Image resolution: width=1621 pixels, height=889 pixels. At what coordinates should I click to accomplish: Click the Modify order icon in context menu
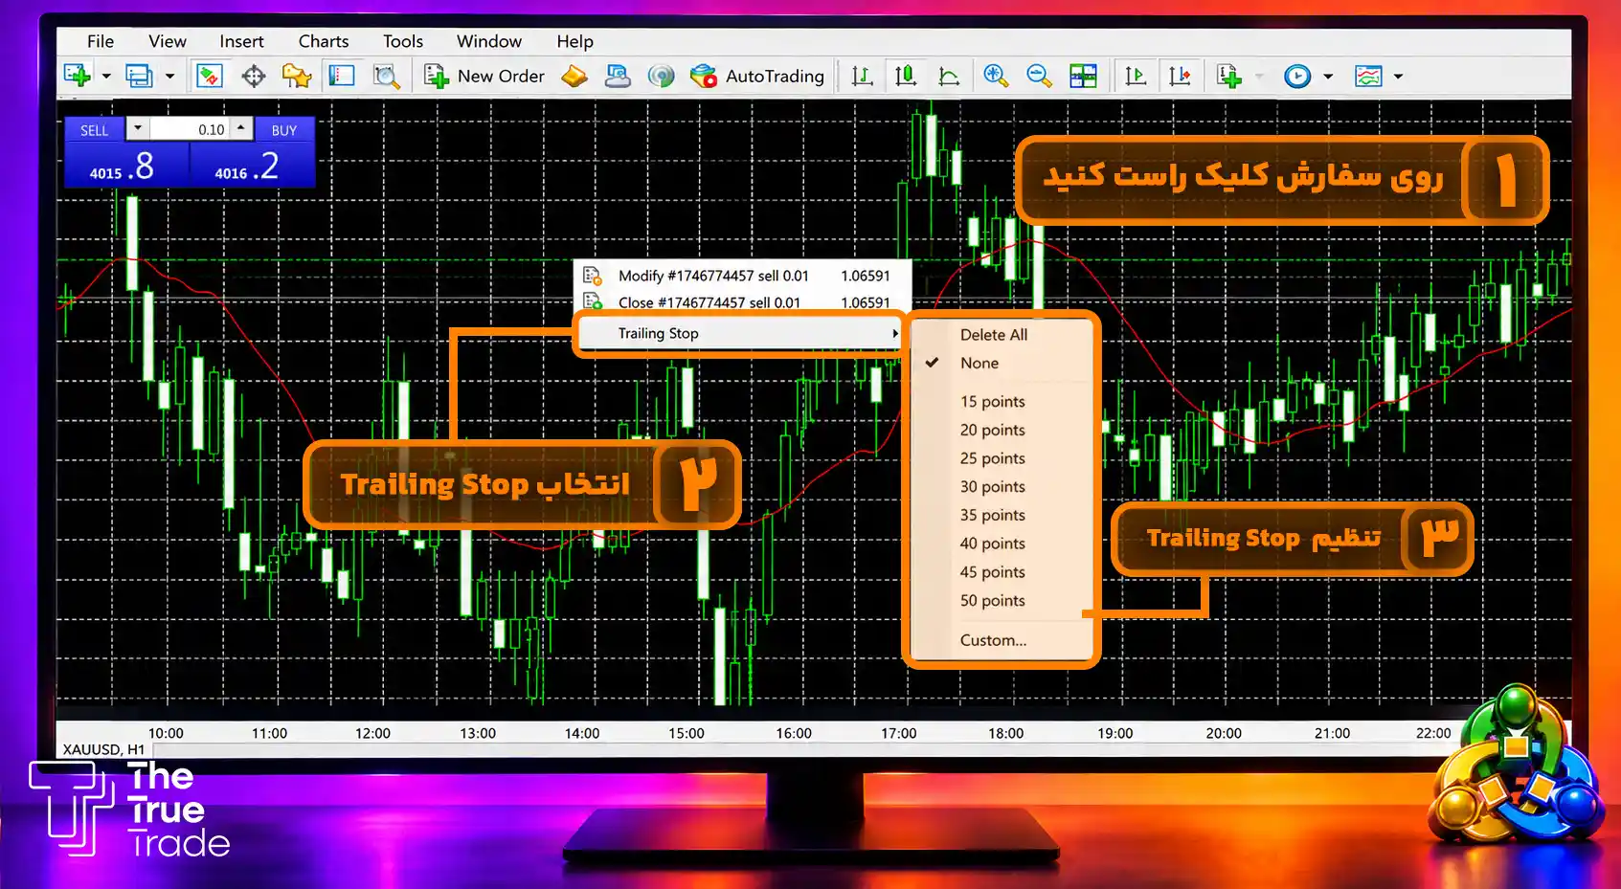pyautogui.click(x=593, y=276)
